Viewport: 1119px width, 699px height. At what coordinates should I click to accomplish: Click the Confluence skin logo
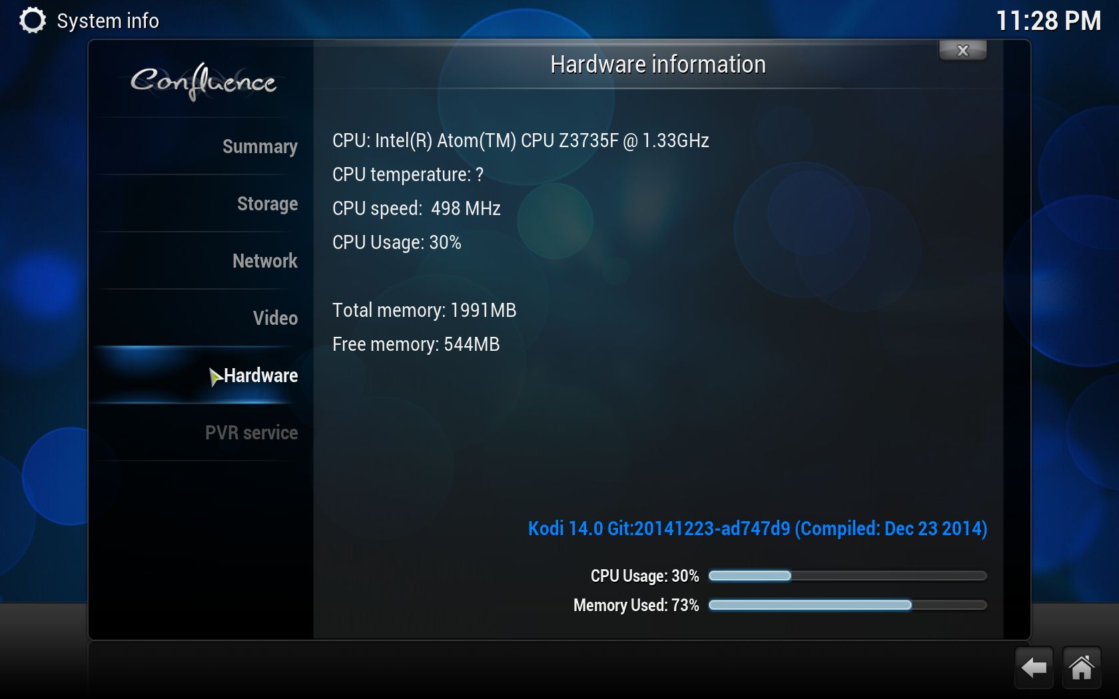[x=202, y=81]
